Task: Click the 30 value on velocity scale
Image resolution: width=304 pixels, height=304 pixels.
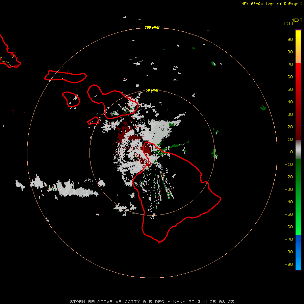Action: (x=290, y=115)
